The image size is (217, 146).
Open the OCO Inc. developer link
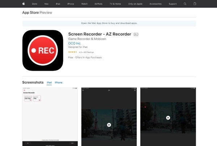75,43
